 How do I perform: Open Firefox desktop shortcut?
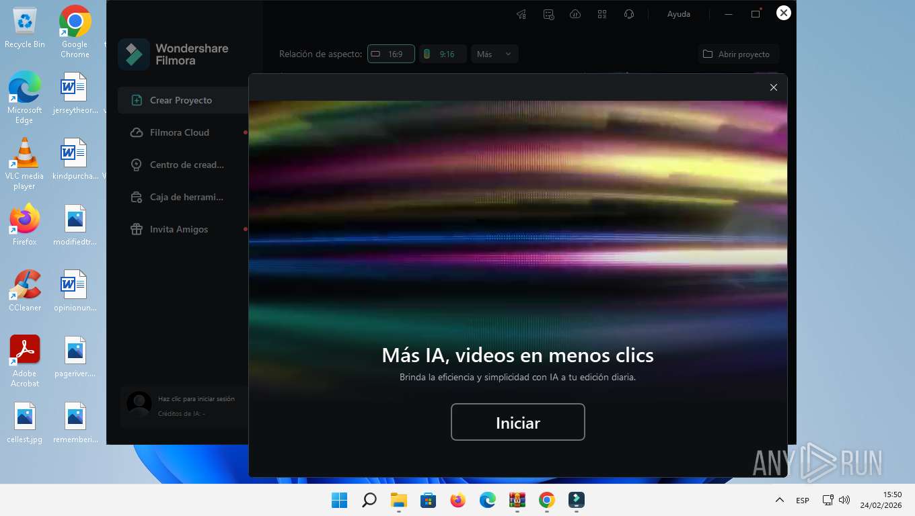tap(25, 225)
